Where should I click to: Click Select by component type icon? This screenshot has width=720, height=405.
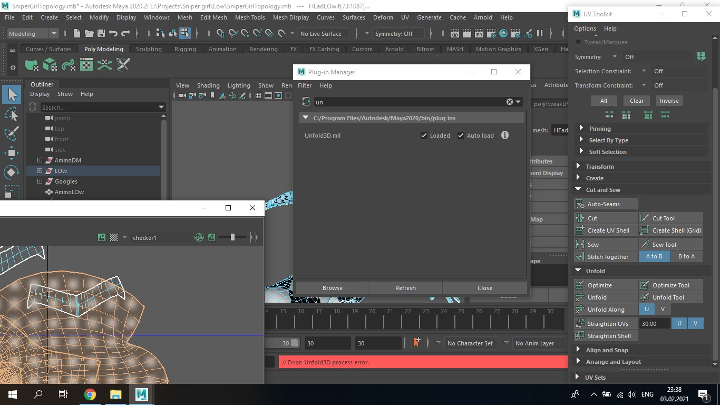(184, 34)
